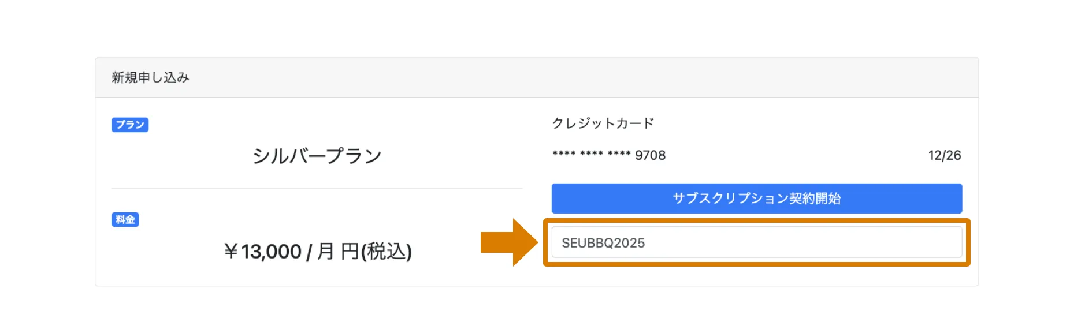This screenshot has width=1070, height=322.
Task: Click the ¥ yen symbol before the price
Action: tap(231, 252)
